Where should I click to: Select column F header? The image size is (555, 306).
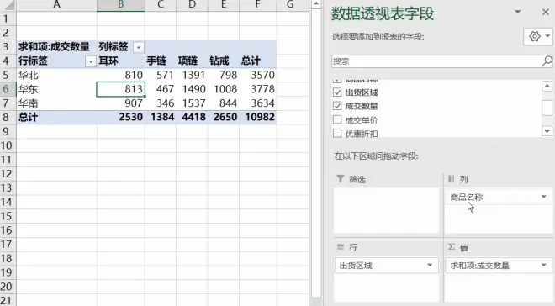point(257,4)
